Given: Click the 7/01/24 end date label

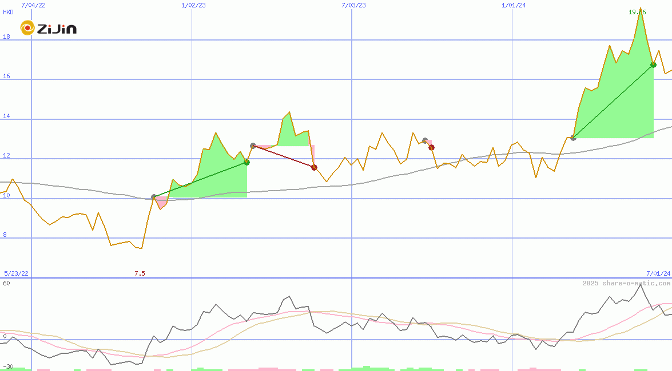Looking at the screenshot, I should point(658,273).
